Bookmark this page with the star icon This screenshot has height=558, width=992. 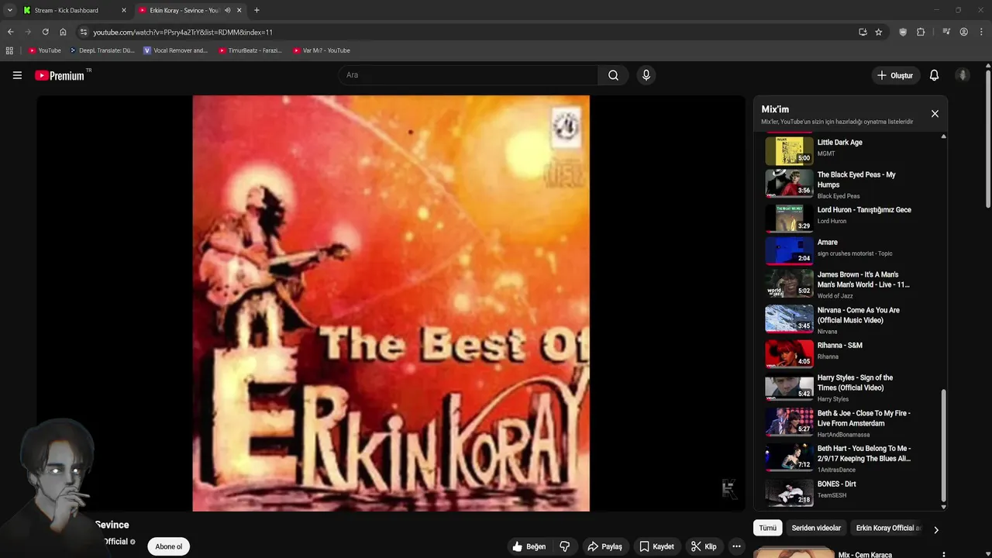(879, 32)
